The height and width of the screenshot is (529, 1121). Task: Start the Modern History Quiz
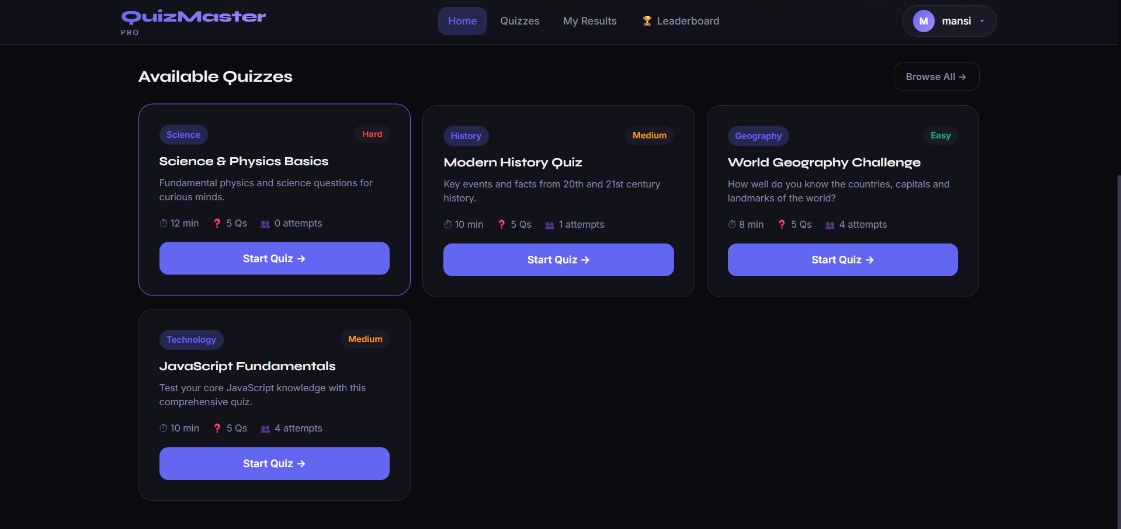point(558,260)
